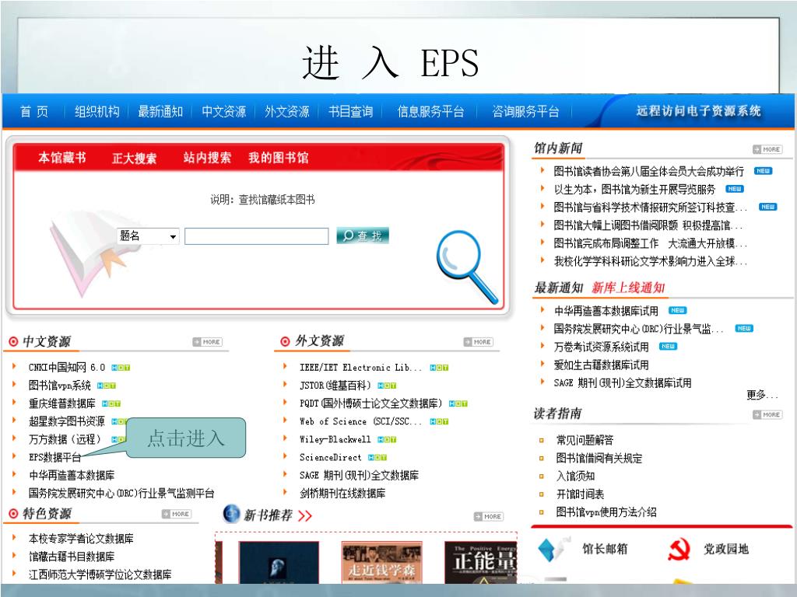Switch to the 本馆藏书 search tab
Screen dimensions: 797x597
click(x=62, y=158)
